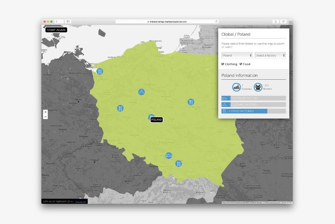Image resolution: width=335 pixels, height=224 pixels.
Task: Select the 5 Food Factories bar
Action: [x=253, y=111]
